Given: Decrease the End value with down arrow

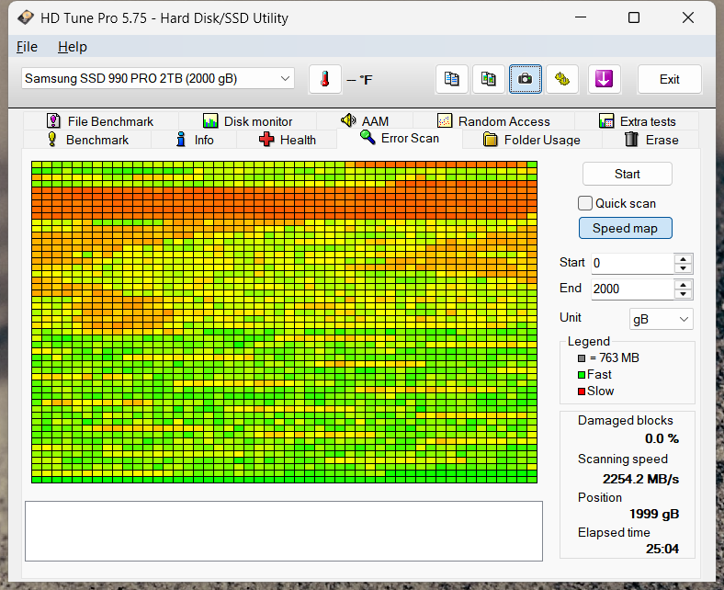Looking at the screenshot, I should (683, 294).
